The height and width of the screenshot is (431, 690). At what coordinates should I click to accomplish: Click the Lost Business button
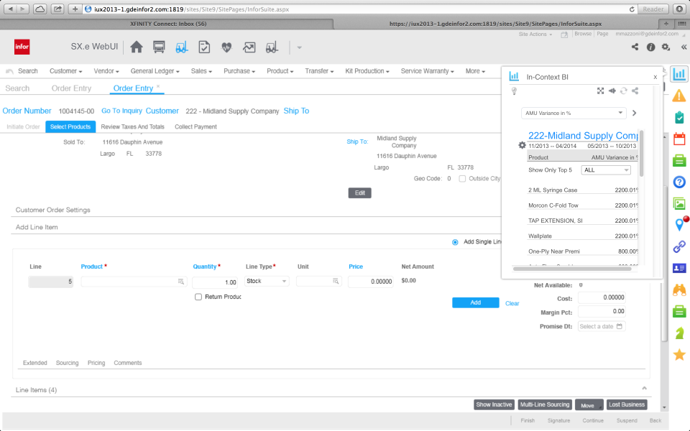627,404
